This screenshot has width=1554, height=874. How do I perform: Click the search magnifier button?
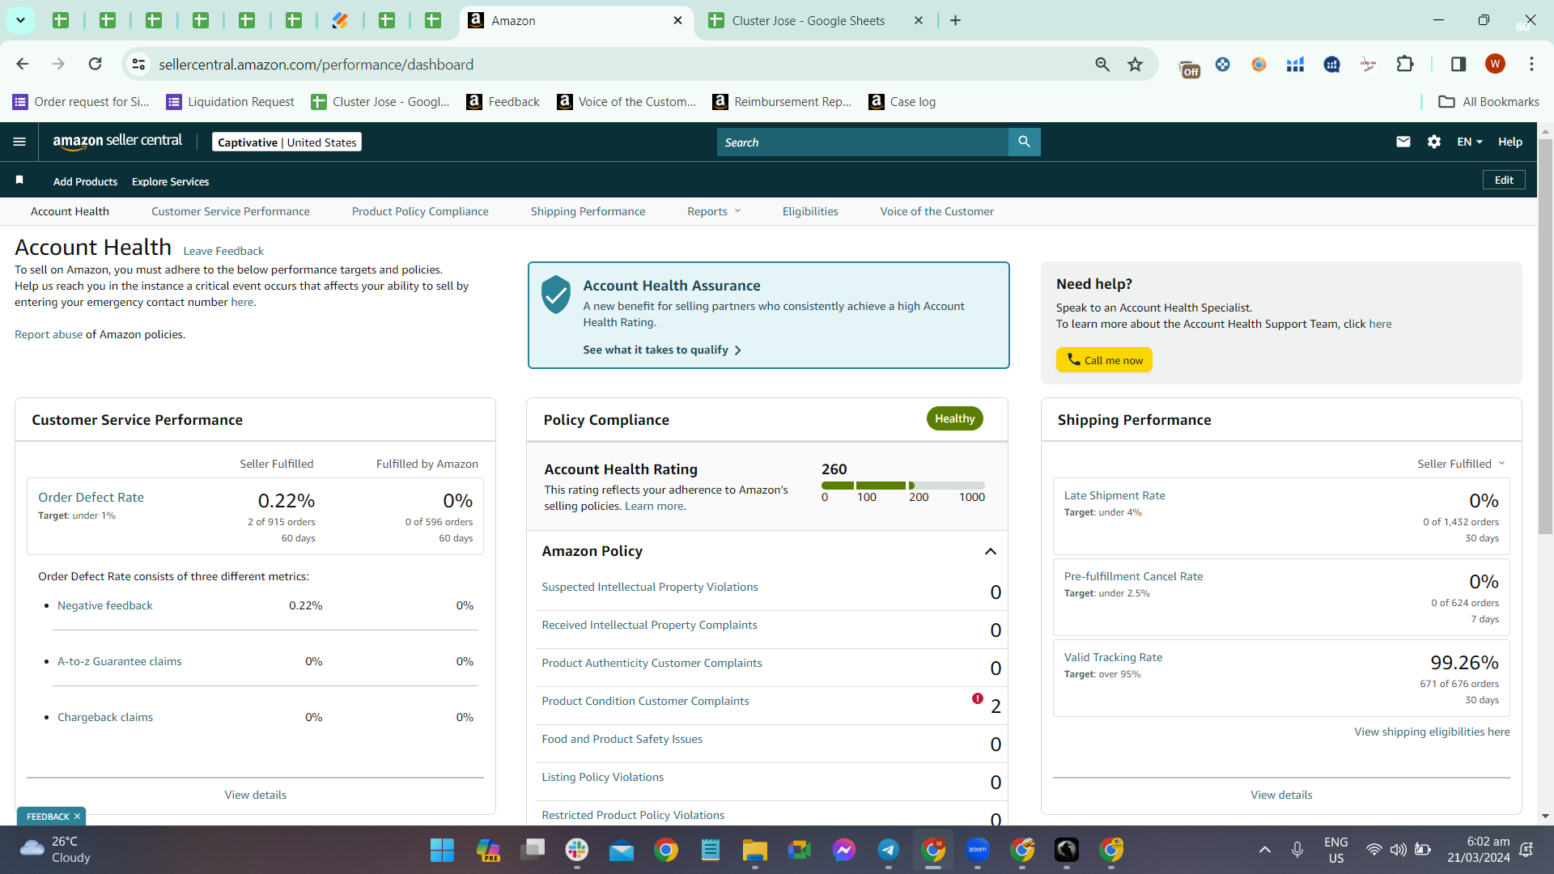pyautogui.click(x=1024, y=142)
